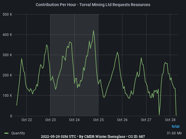The image size is (186, 139).
Task: Click the Oct 24 x-axis label
Action: click(x=74, y=120)
